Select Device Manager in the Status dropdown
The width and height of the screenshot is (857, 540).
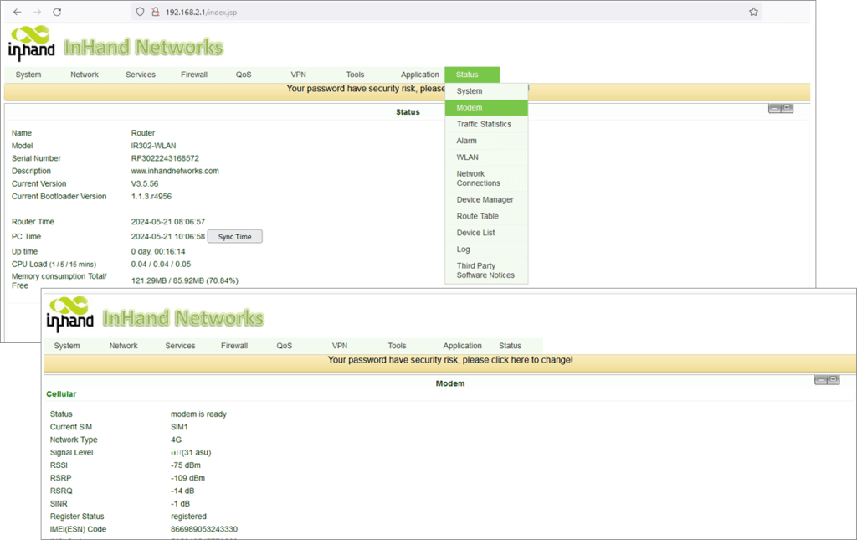click(485, 199)
